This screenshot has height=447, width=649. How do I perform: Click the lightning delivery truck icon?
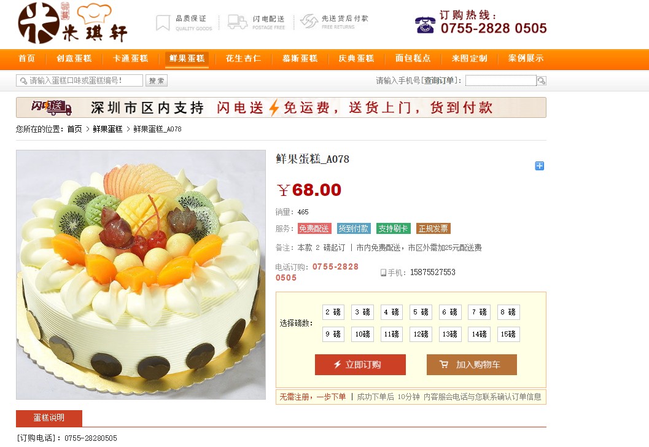[x=238, y=22]
